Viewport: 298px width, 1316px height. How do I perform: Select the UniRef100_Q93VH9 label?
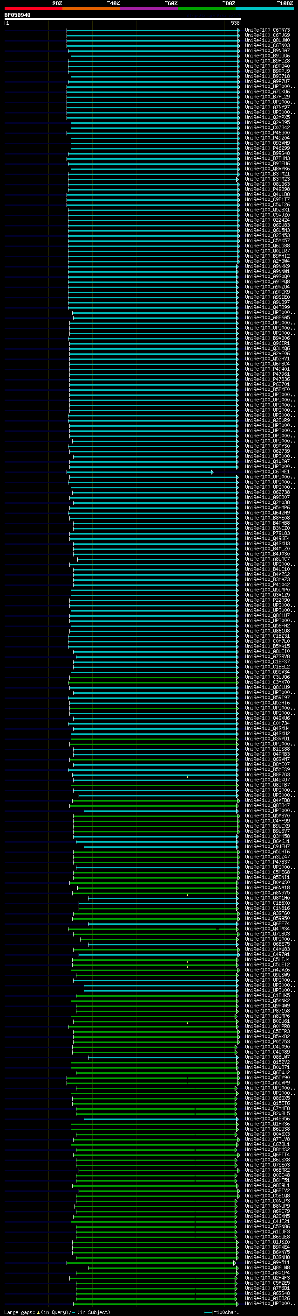pos(267,143)
